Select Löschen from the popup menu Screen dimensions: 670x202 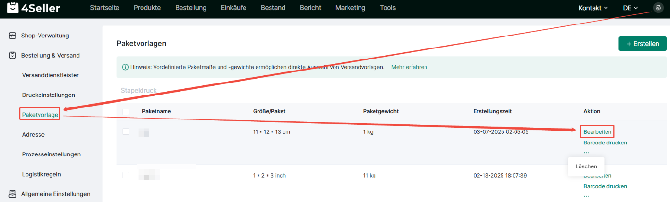586,166
